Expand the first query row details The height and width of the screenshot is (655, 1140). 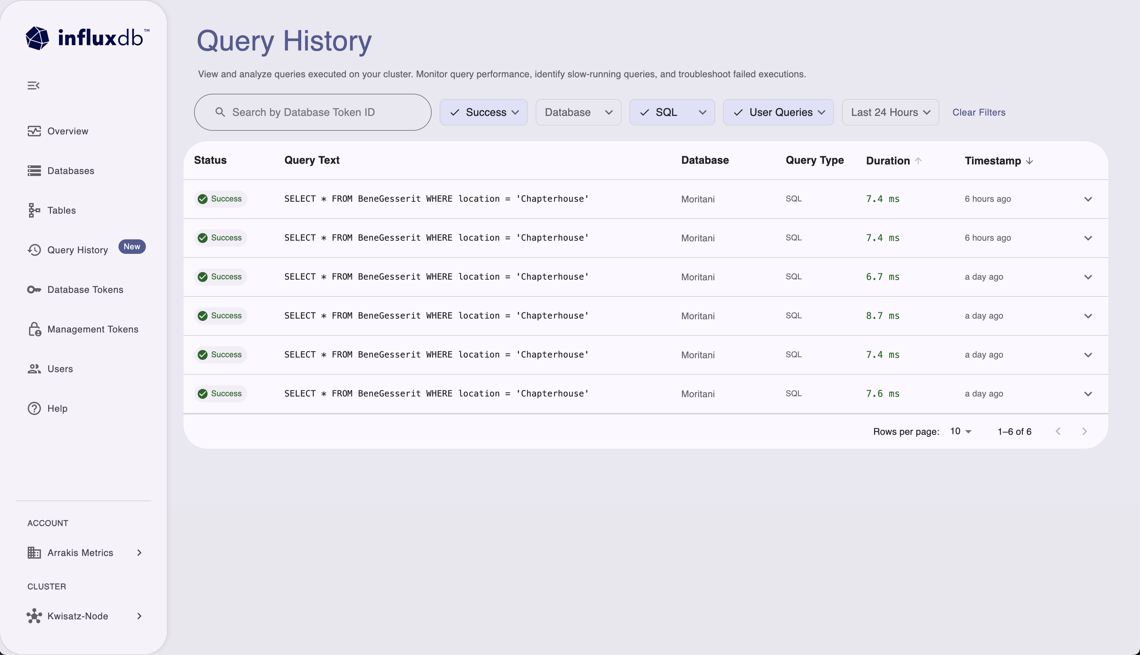1088,199
